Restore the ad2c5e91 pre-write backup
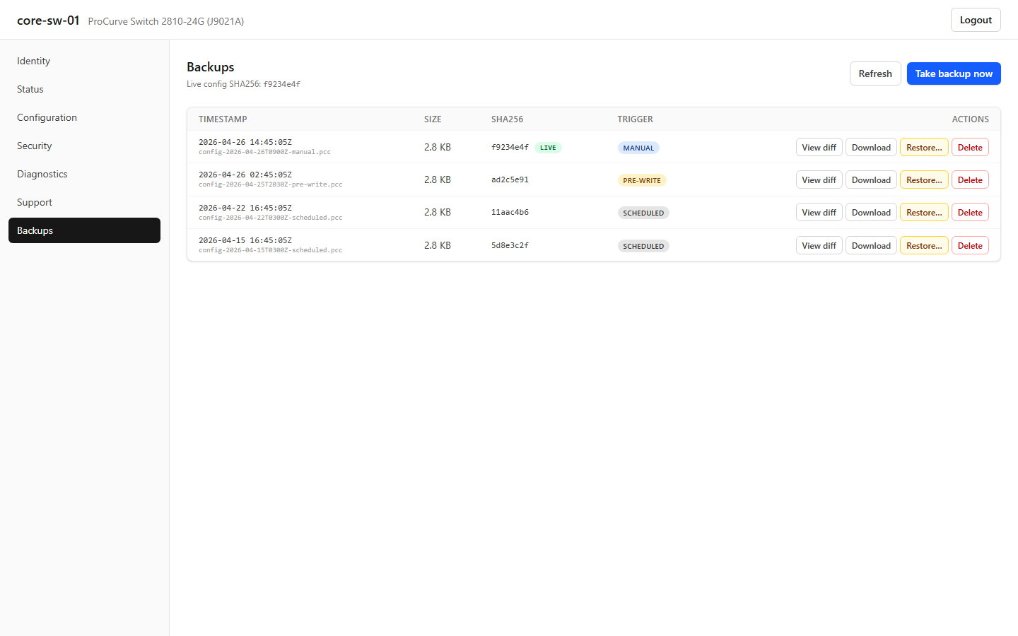Viewport: 1018px width, 636px height. pos(924,179)
